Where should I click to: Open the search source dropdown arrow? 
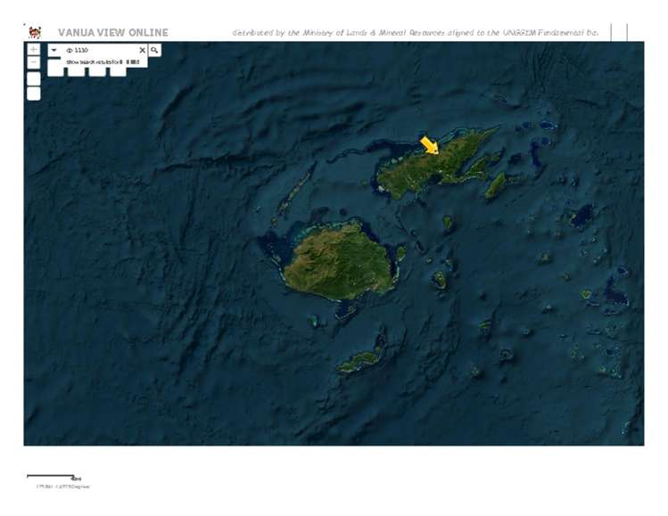[x=54, y=51]
